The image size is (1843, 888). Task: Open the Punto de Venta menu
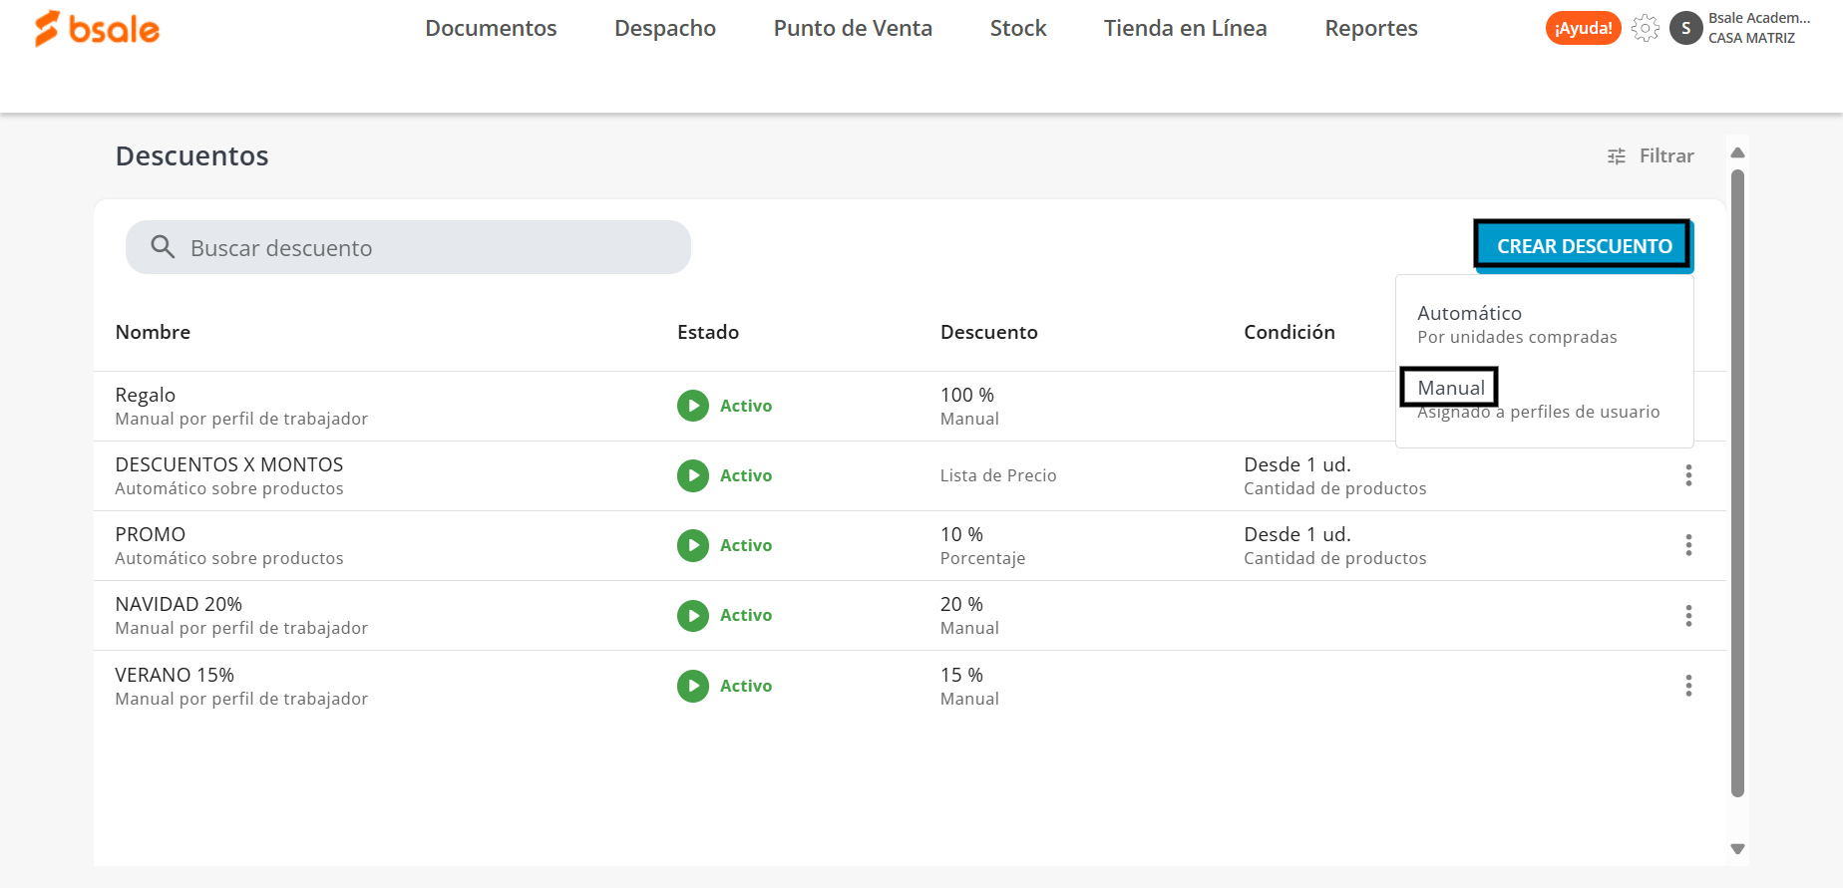pos(853,28)
